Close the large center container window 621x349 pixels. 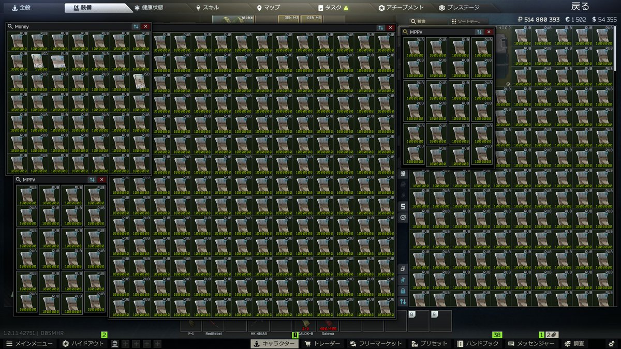[x=391, y=27]
